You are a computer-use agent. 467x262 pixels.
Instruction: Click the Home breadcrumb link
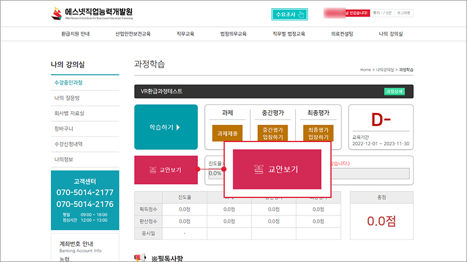[x=365, y=69]
